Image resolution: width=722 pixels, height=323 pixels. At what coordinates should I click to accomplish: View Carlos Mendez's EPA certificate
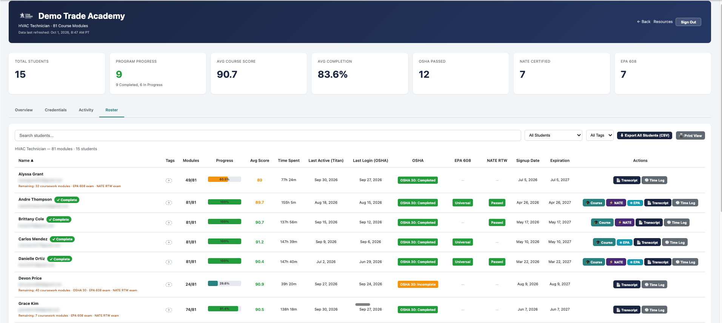tap(624, 242)
